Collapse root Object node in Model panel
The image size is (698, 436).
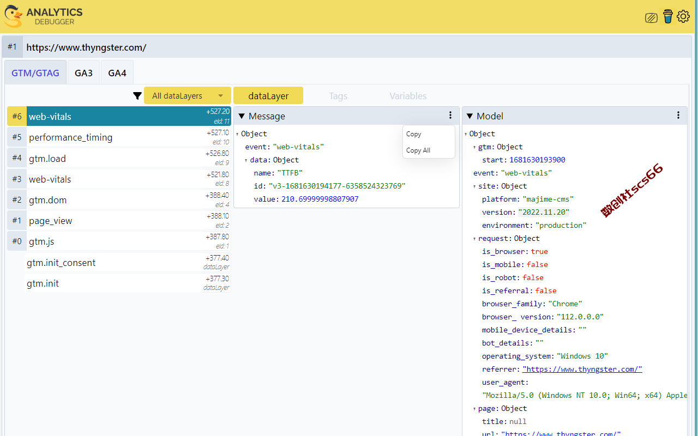[x=465, y=134]
